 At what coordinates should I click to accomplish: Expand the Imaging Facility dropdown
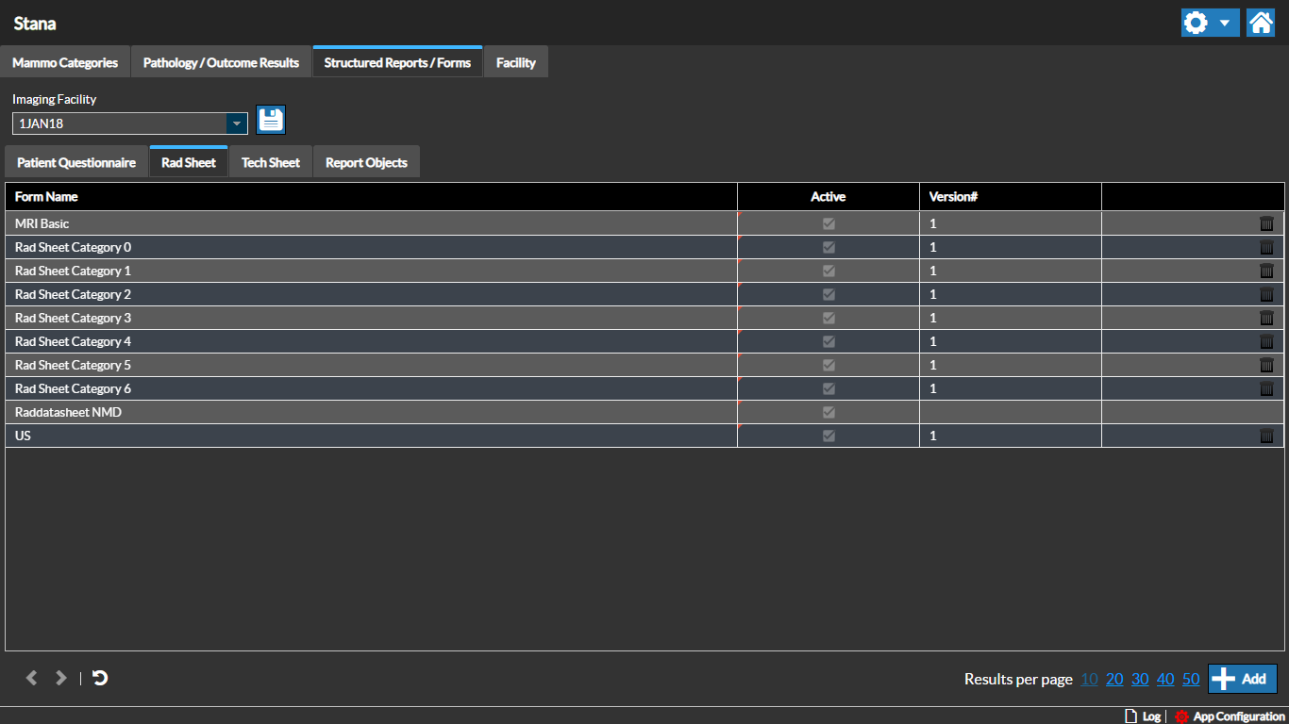[x=236, y=123]
